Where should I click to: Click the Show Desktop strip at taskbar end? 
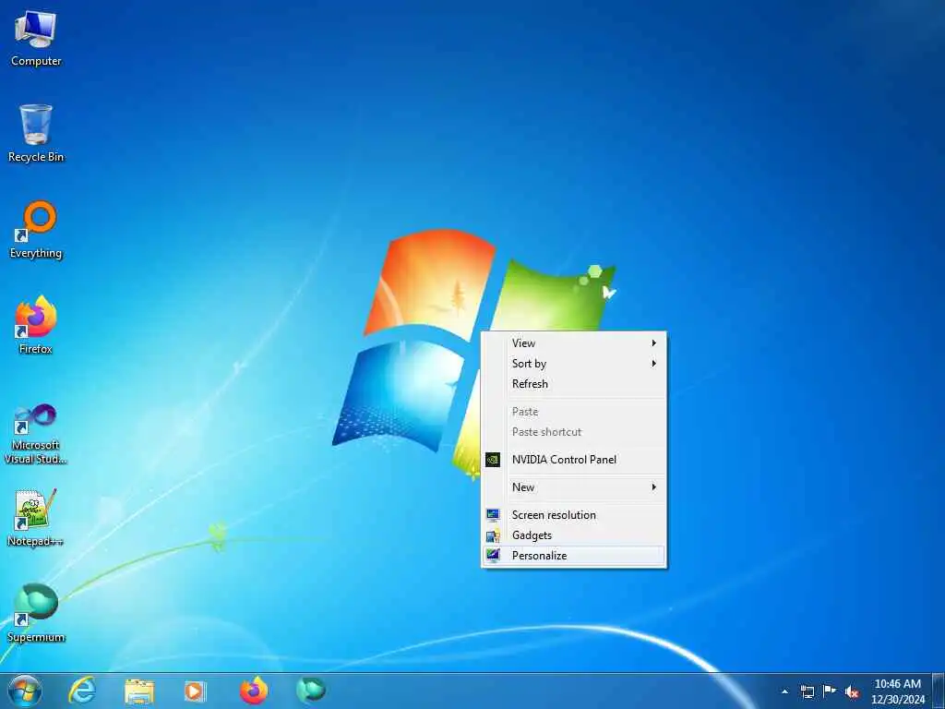(x=939, y=691)
